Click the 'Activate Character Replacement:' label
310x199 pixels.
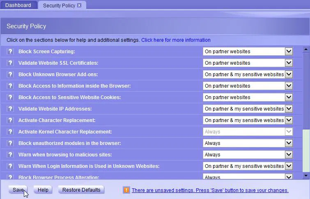57,120
